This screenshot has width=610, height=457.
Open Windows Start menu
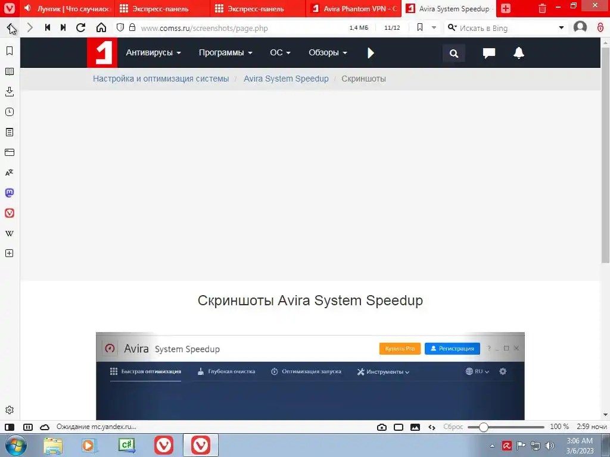tap(15, 446)
